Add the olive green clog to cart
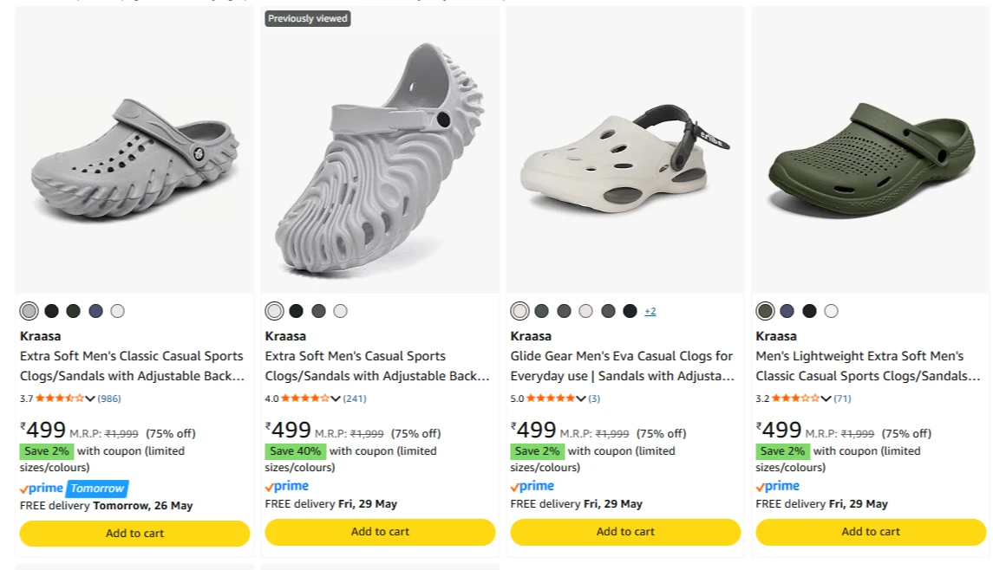993x570 pixels. click(871, 532)
